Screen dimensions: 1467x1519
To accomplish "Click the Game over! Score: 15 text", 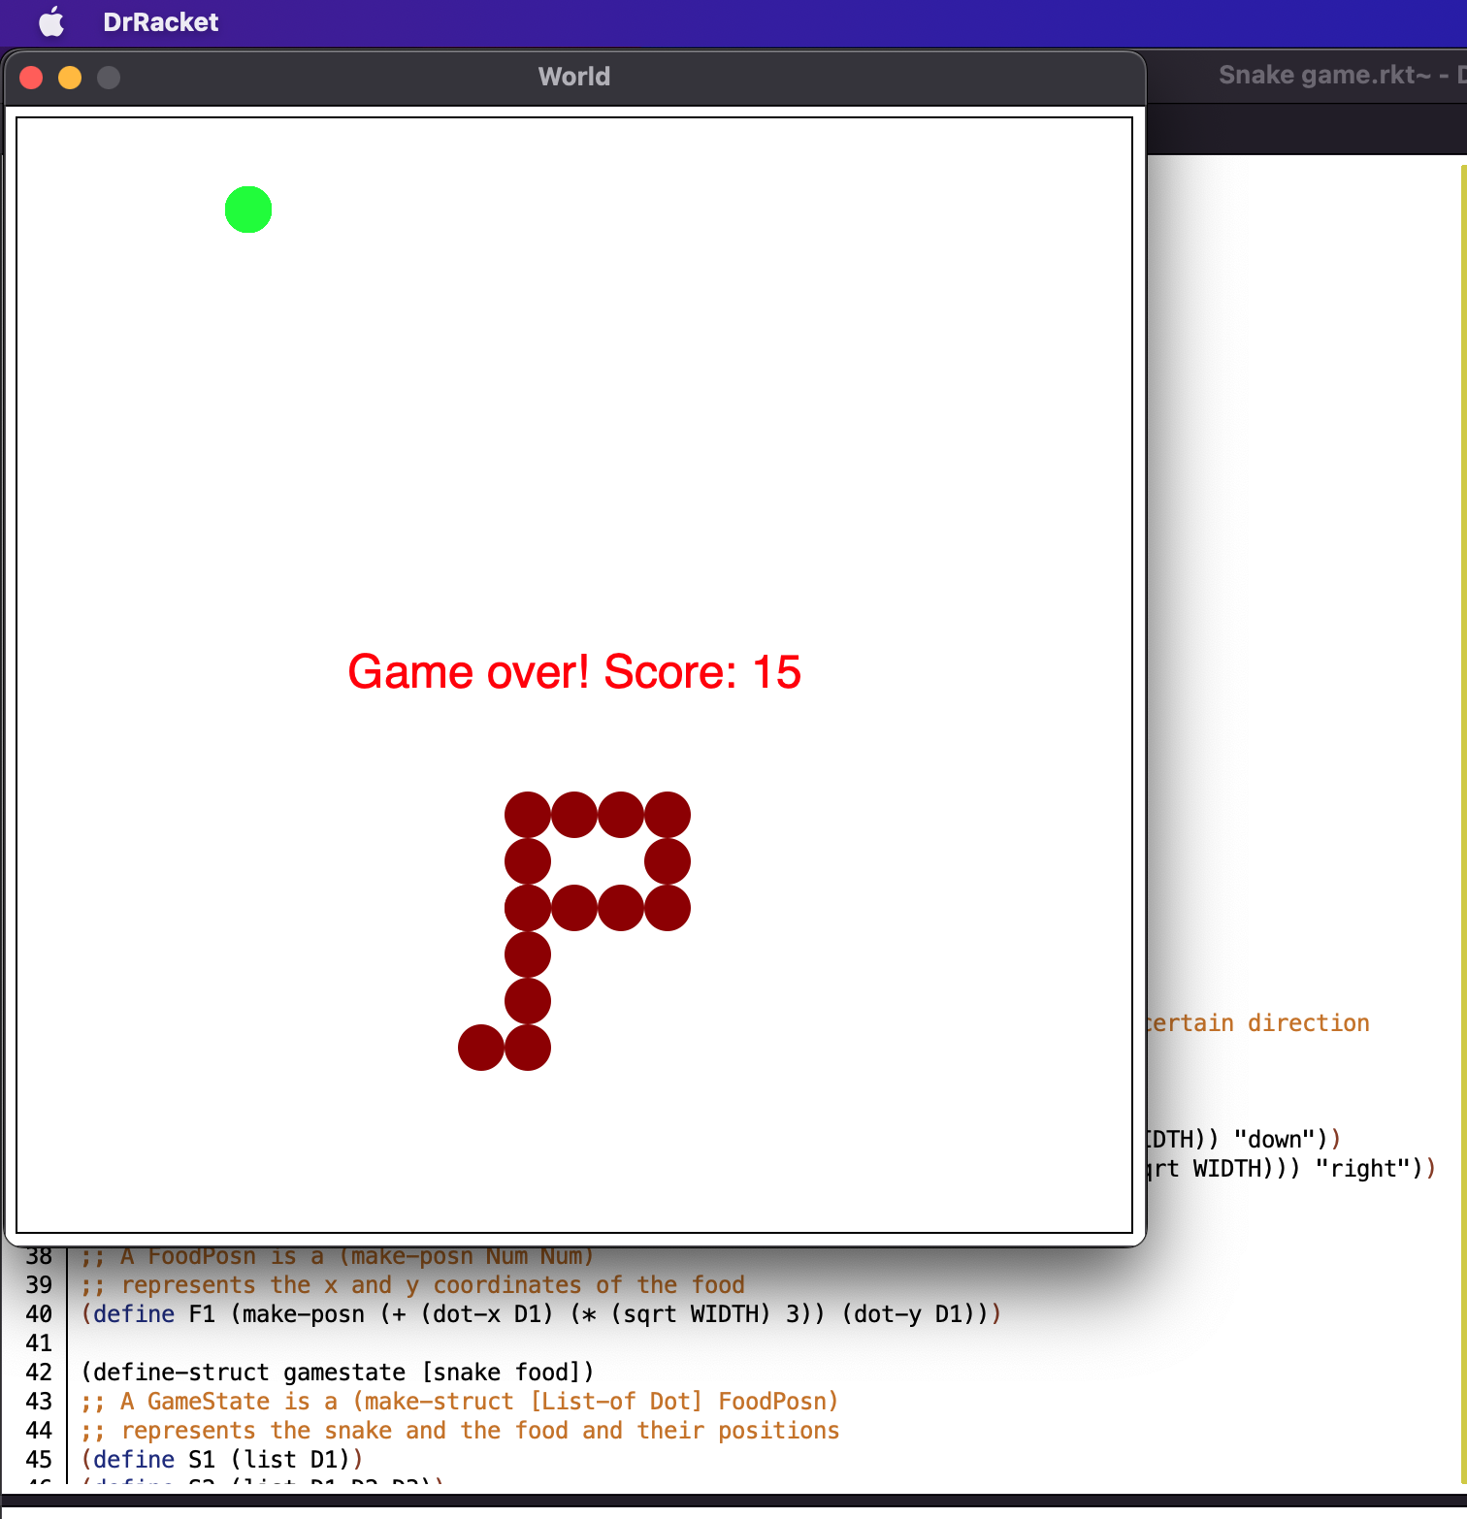I will pyautogui.click(x=573, y=672).
